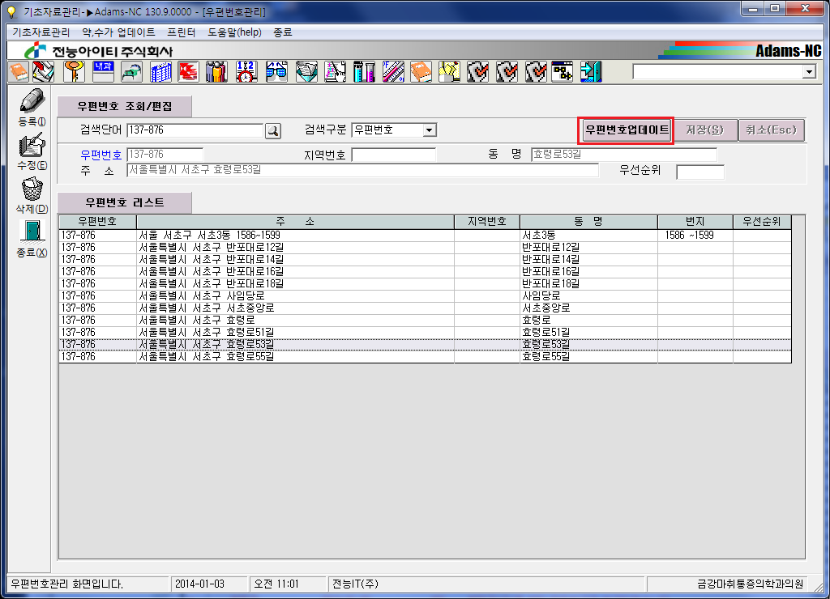Click the yellow crumpled paper toolbar icon

coord(449,71)
